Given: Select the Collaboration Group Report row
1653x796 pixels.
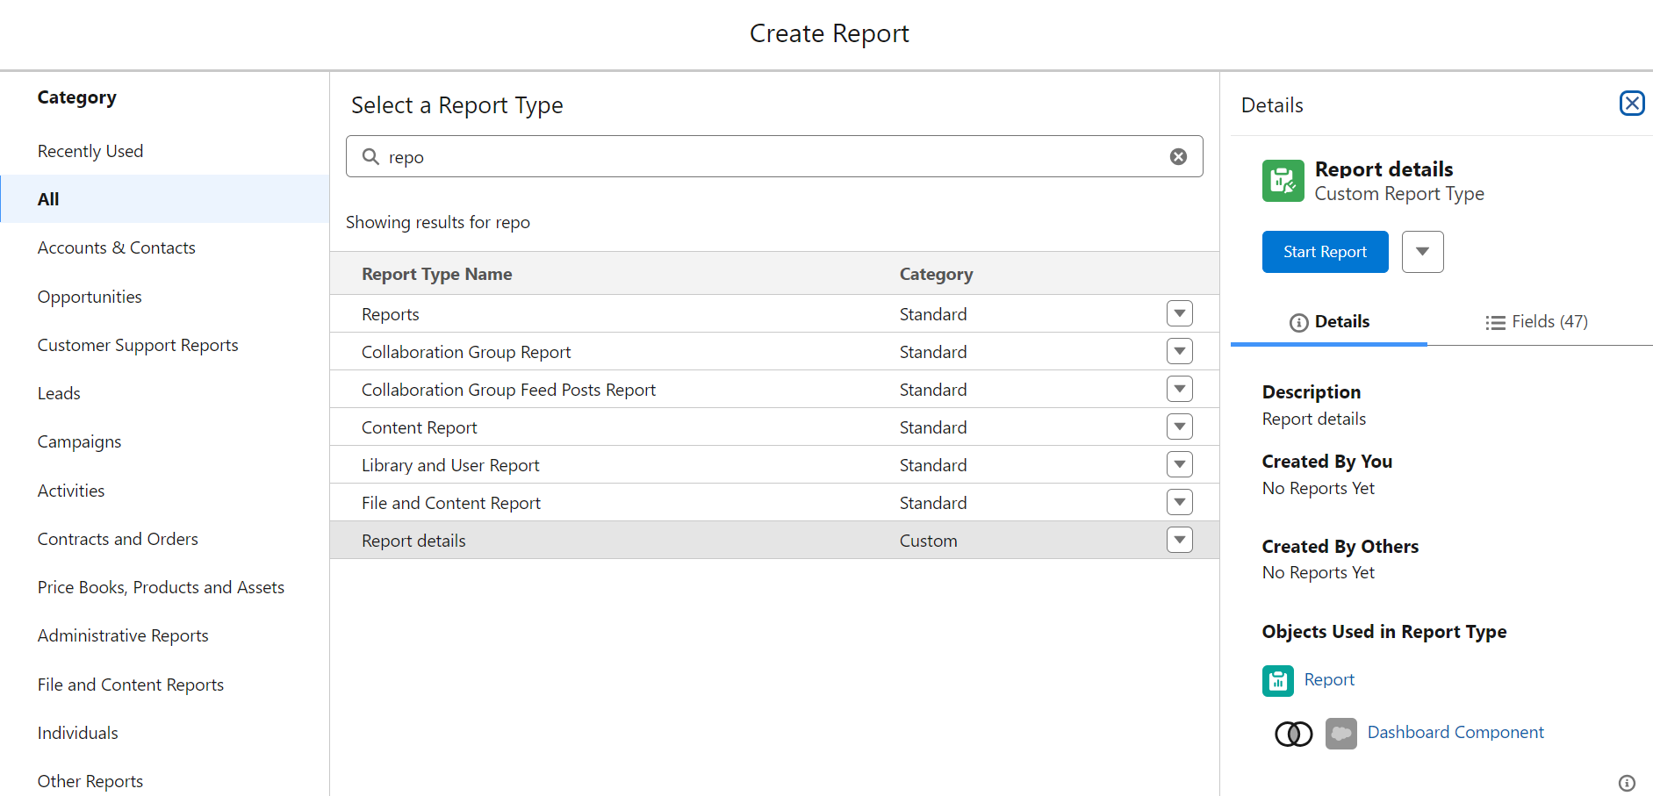Looking at the screenshot, I should pos(774,351).
